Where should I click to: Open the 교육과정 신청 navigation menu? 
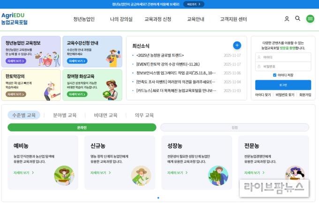(x=158, y=19)
